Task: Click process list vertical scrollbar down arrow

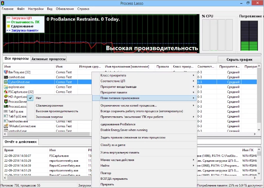Action: coord(259,130)
